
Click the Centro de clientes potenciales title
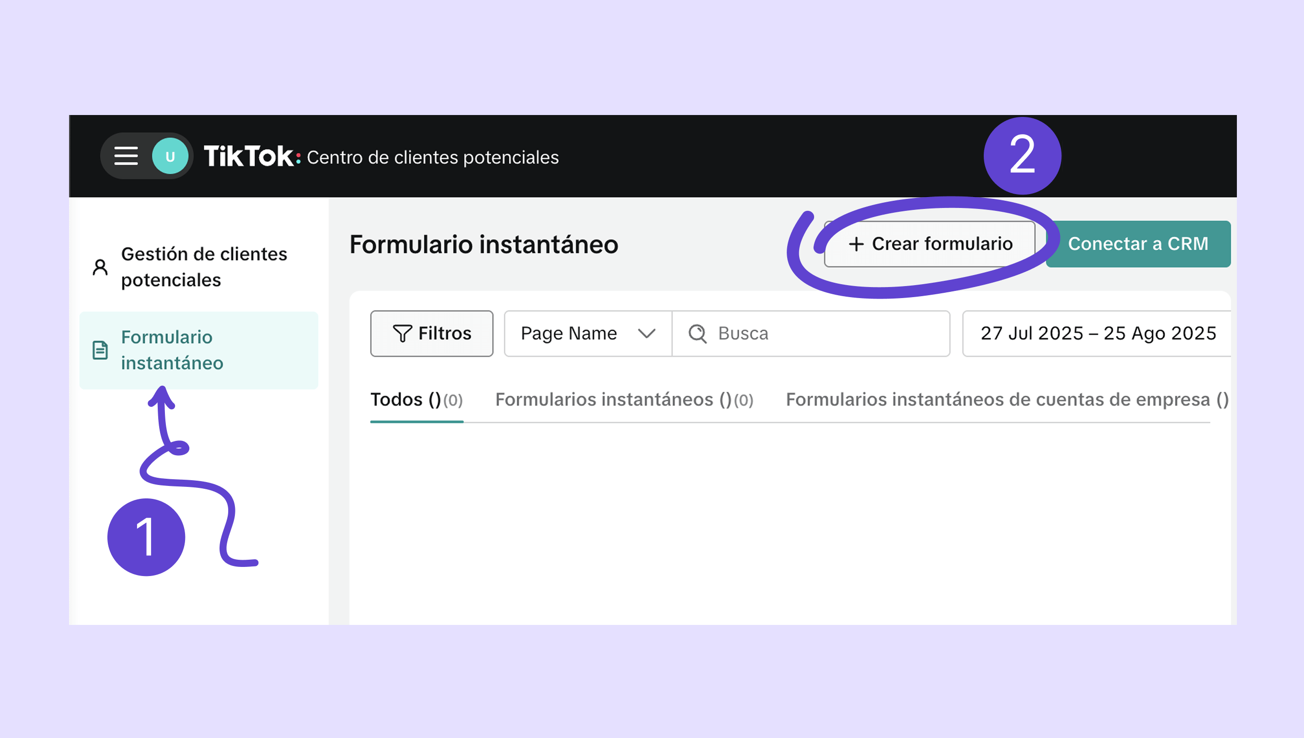(x=433, y=158)
